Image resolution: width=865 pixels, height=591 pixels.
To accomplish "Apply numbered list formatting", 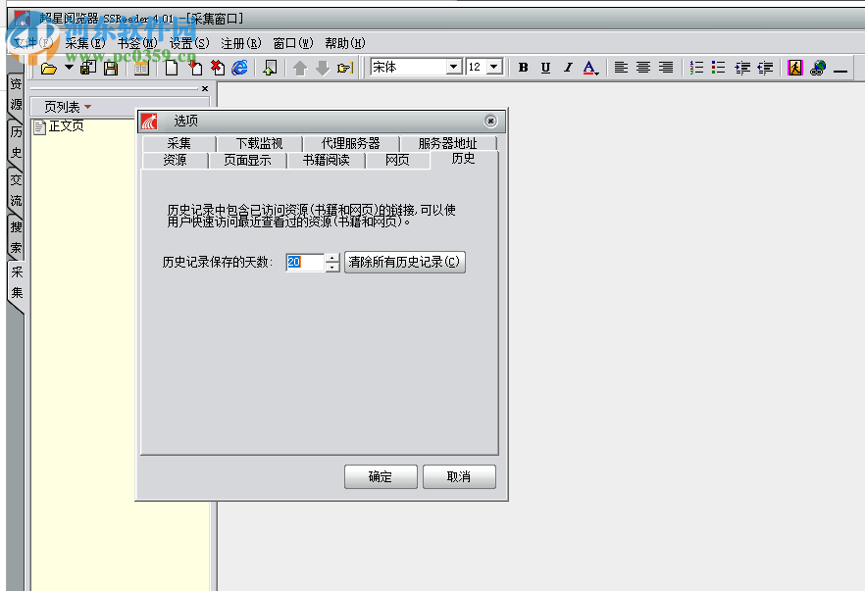I will point(696,68).
